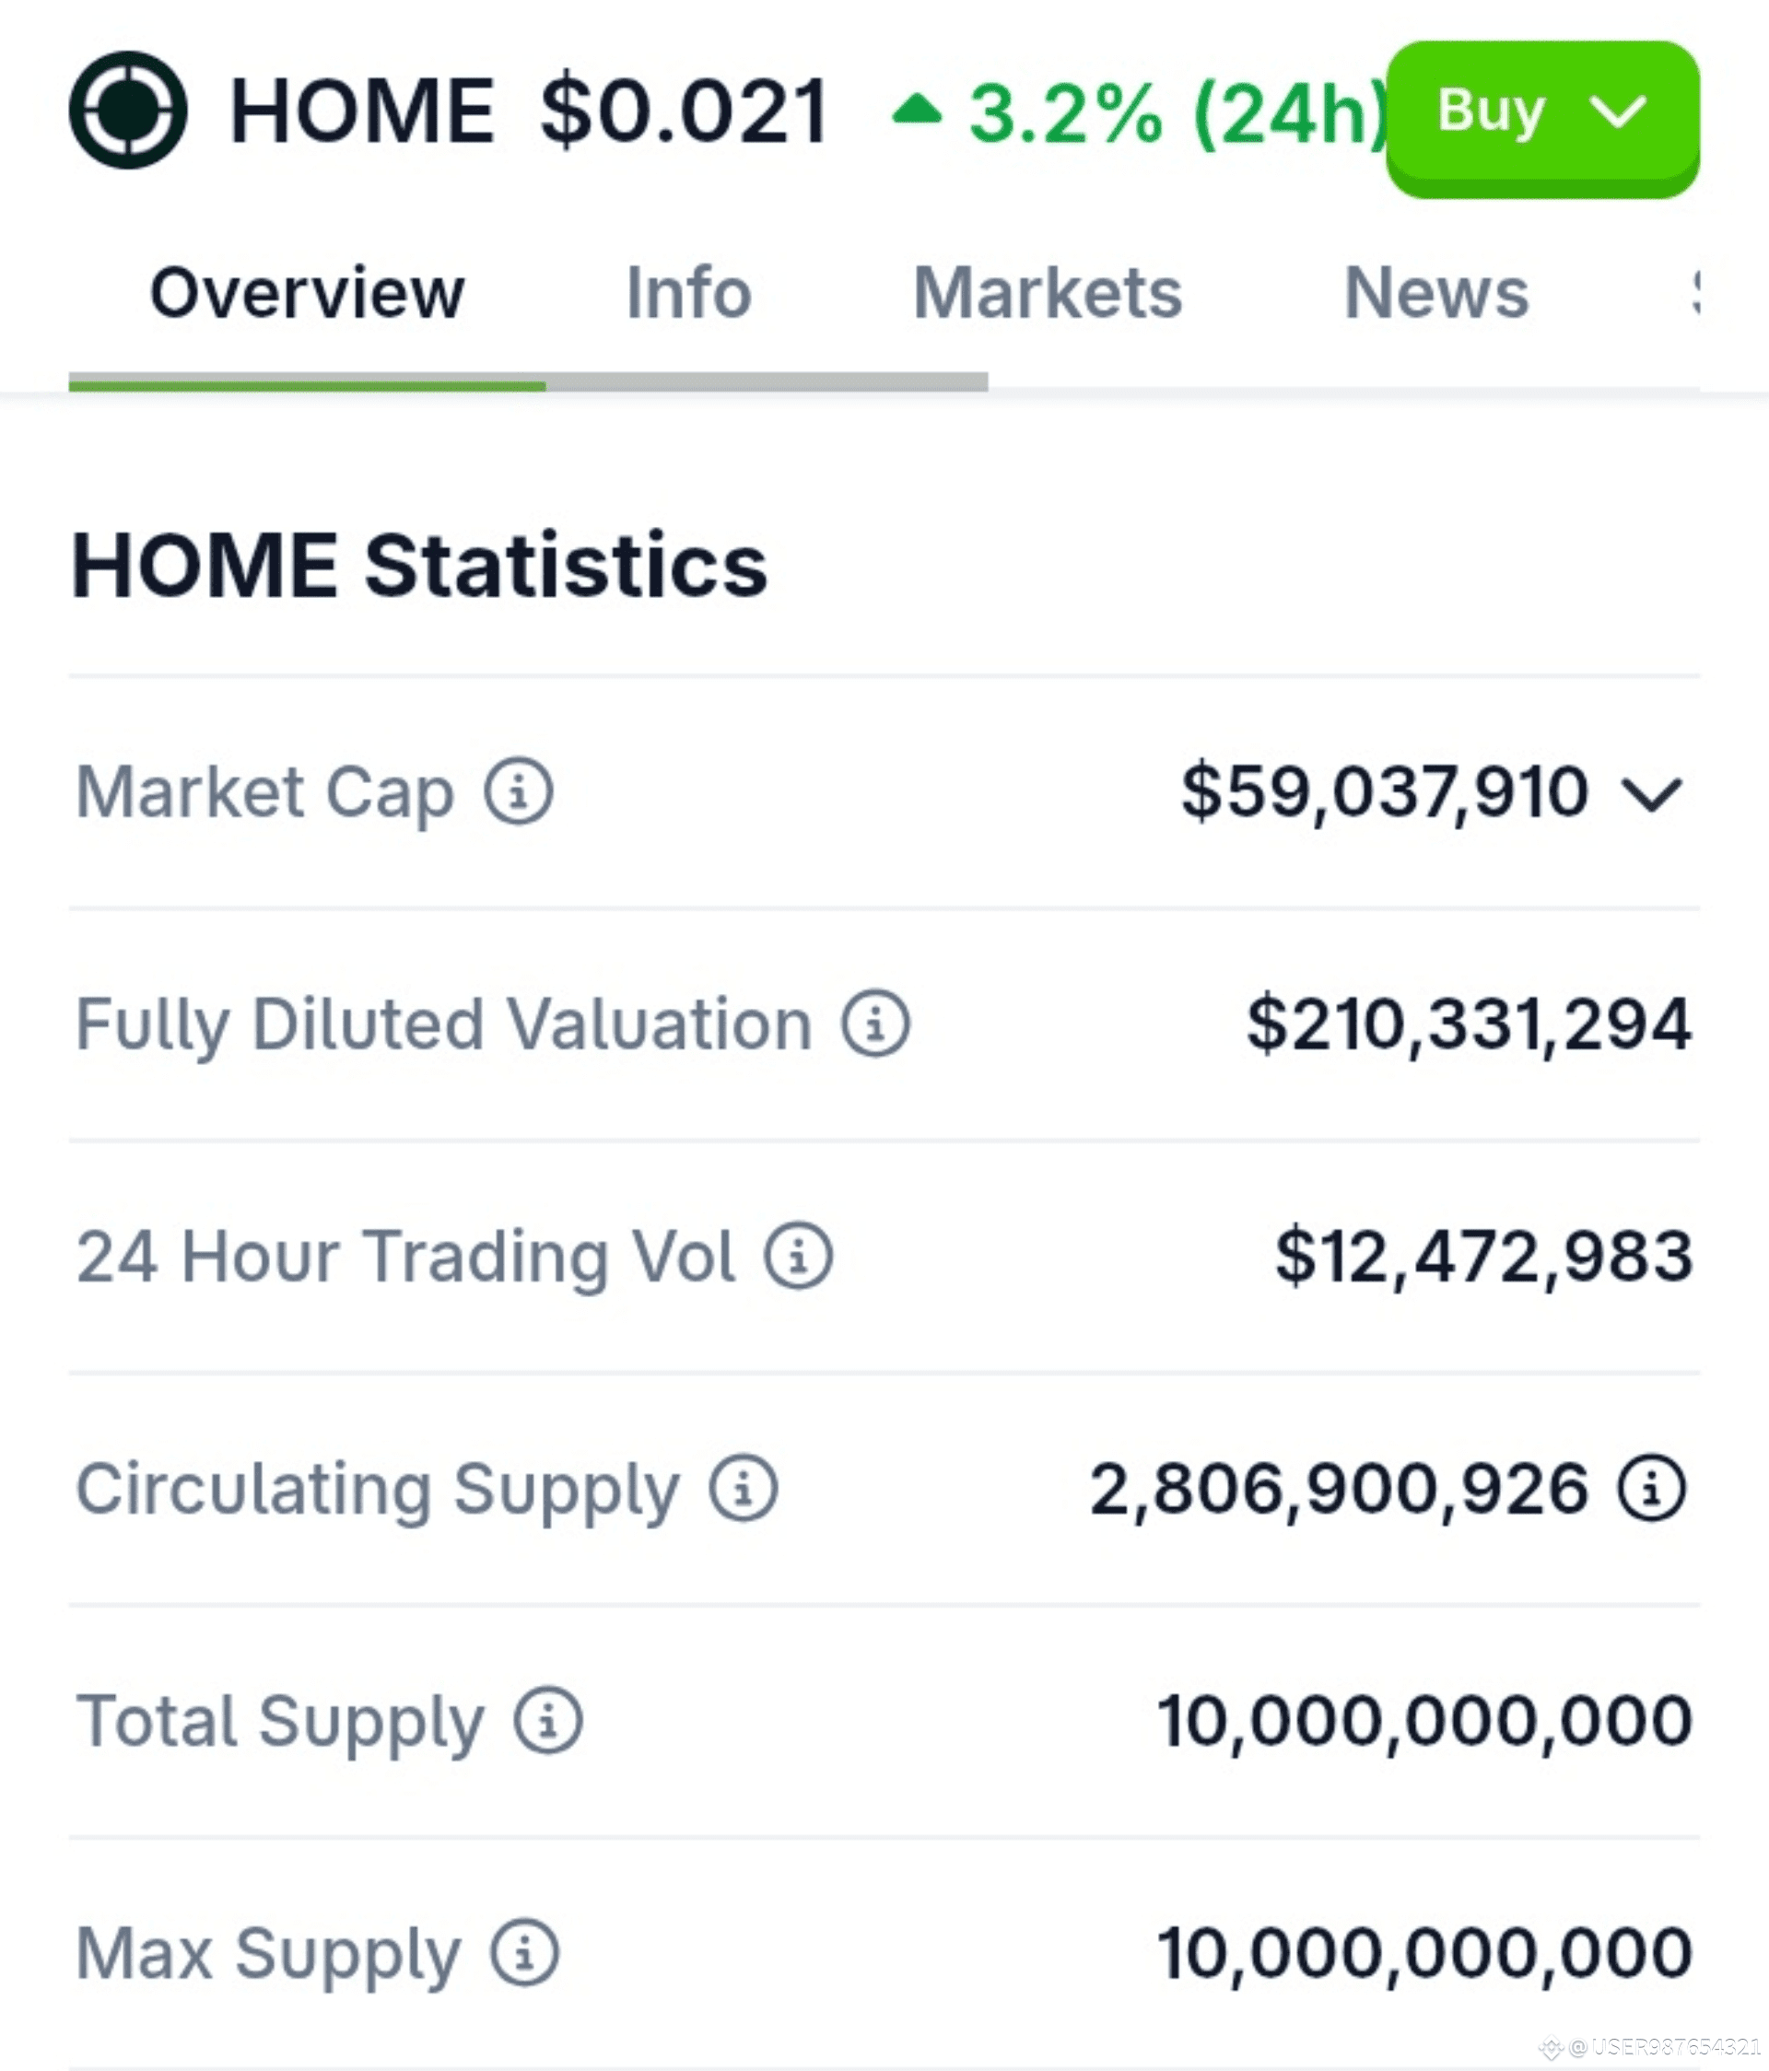Open Total Supply info icon
The image size is (1769, 2071).
547,1720
